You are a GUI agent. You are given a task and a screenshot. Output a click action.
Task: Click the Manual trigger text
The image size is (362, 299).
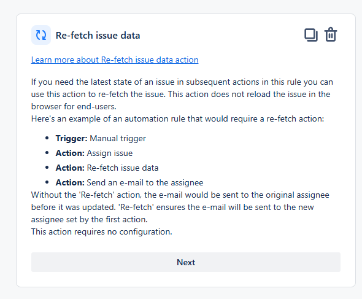(118, 138)
